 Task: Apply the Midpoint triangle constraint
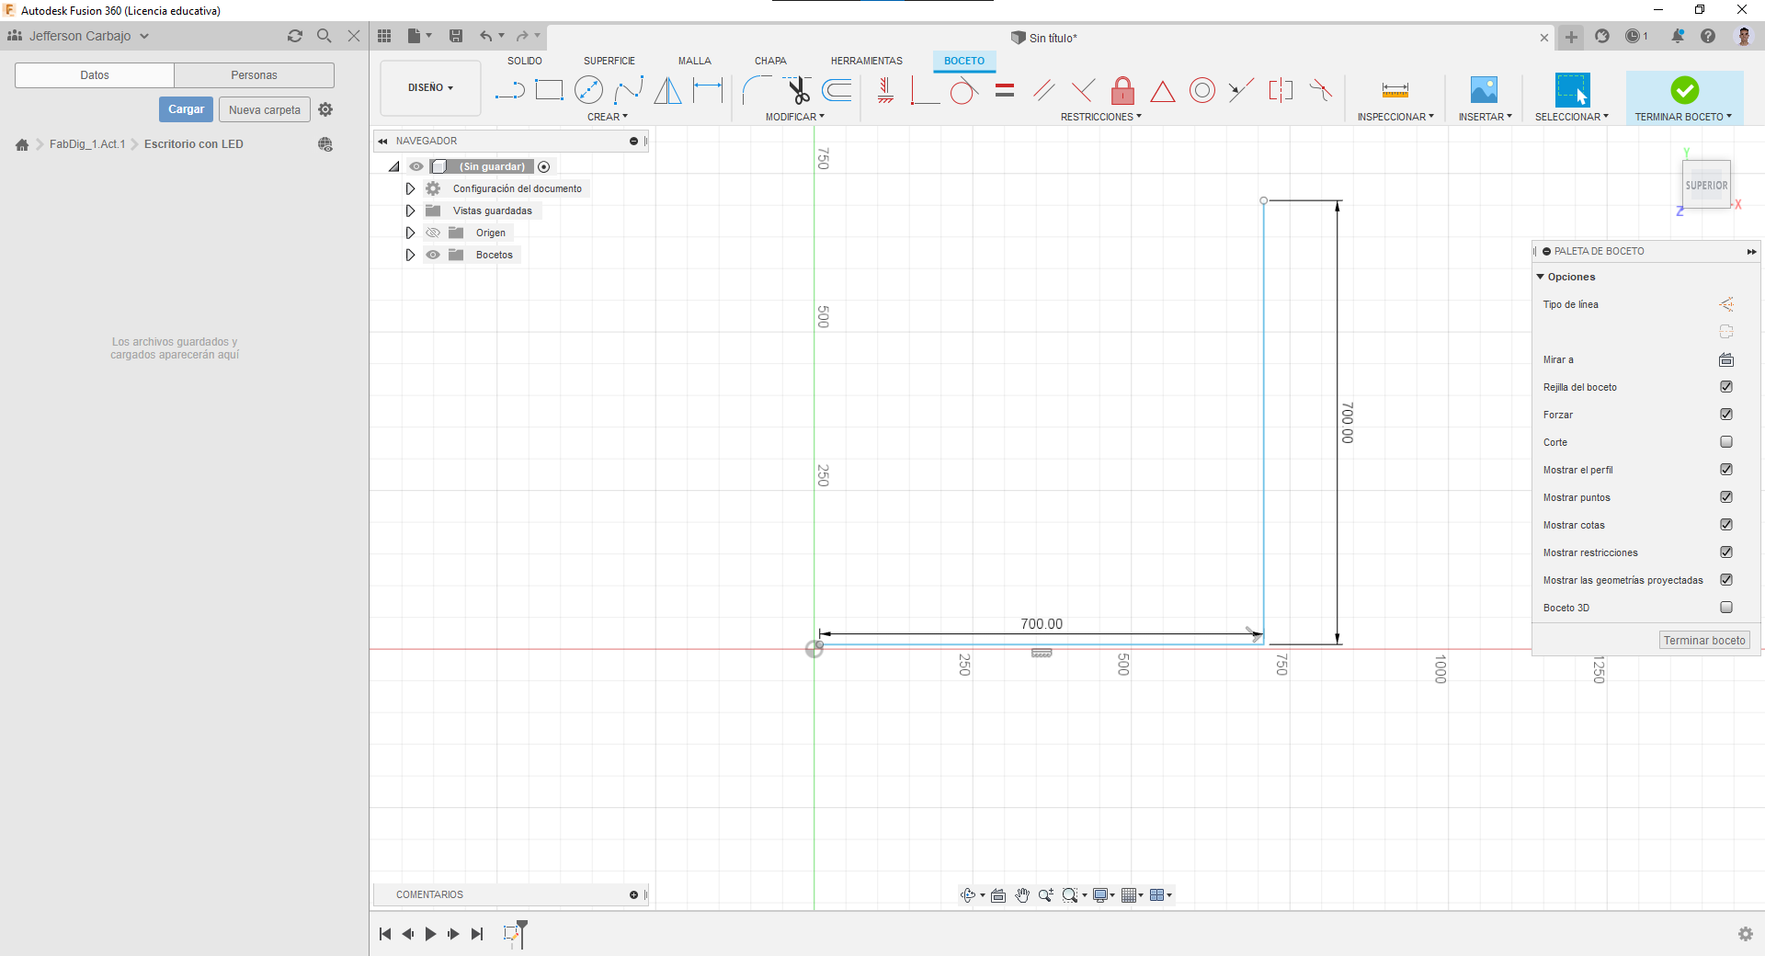[1163, 91]
